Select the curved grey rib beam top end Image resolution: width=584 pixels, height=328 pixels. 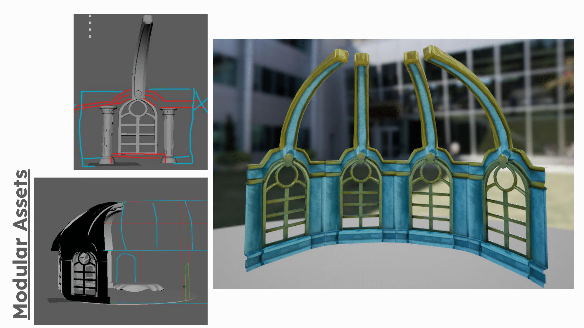147,20
